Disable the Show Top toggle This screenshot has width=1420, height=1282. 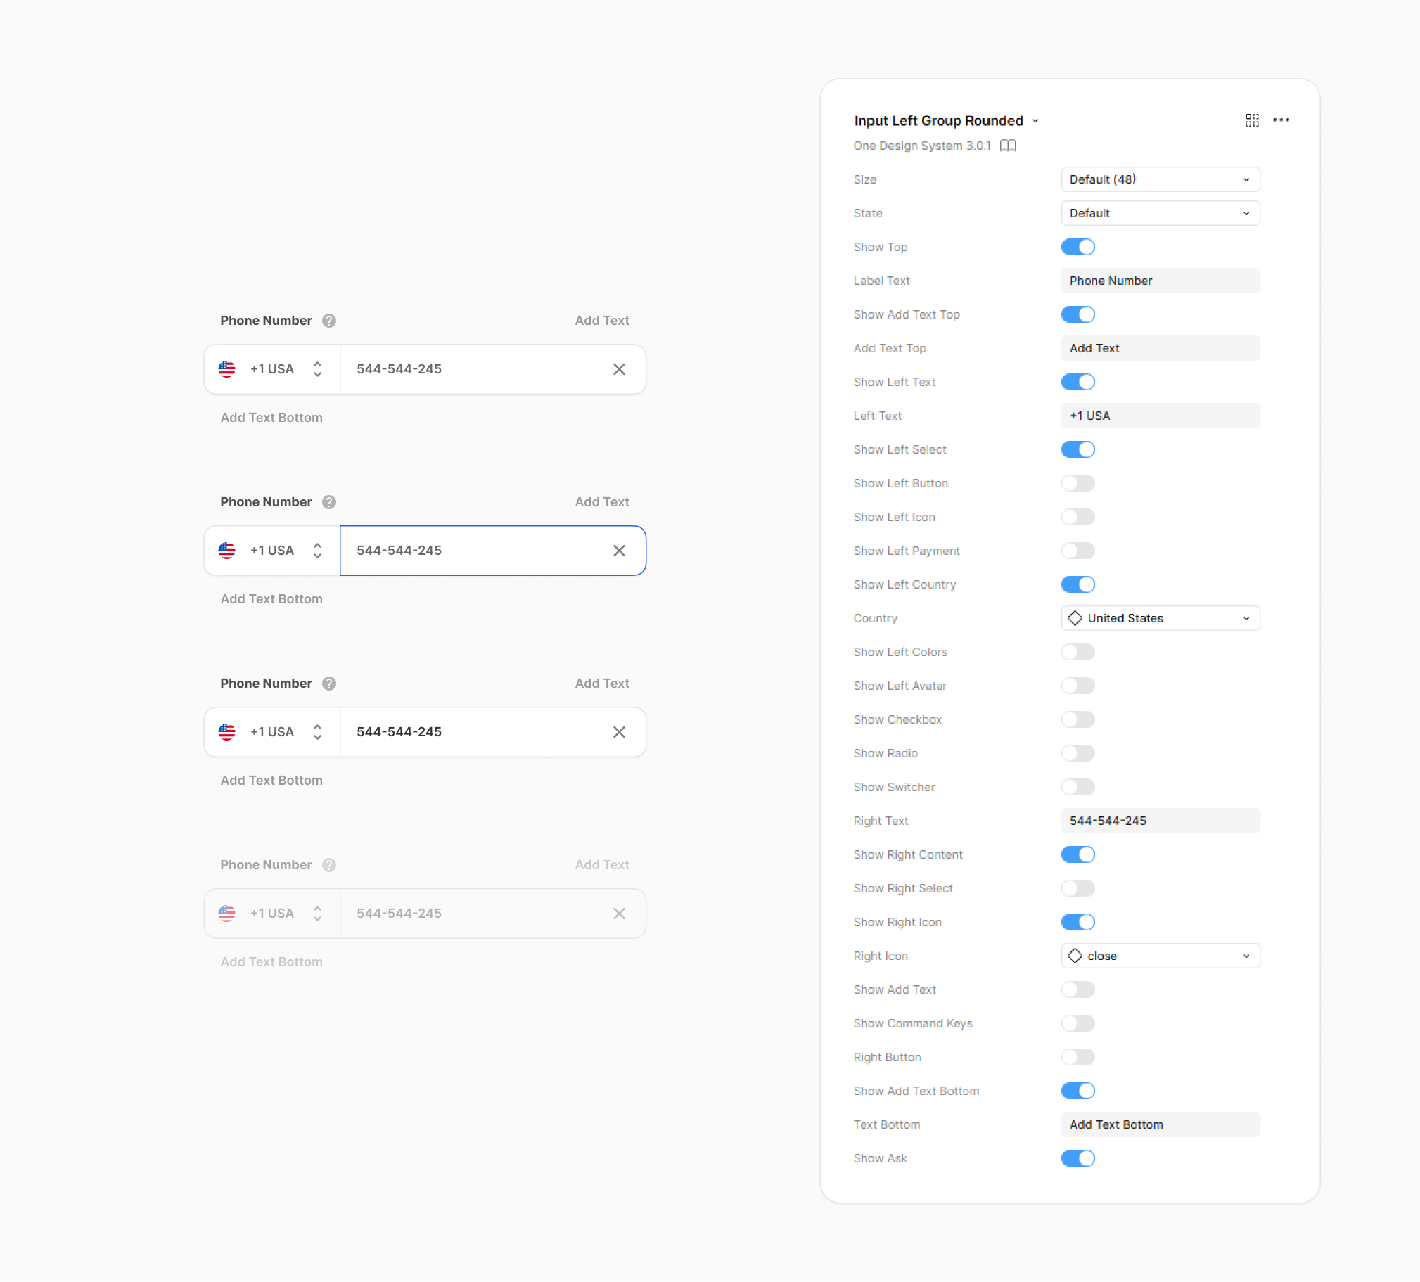1077,248
